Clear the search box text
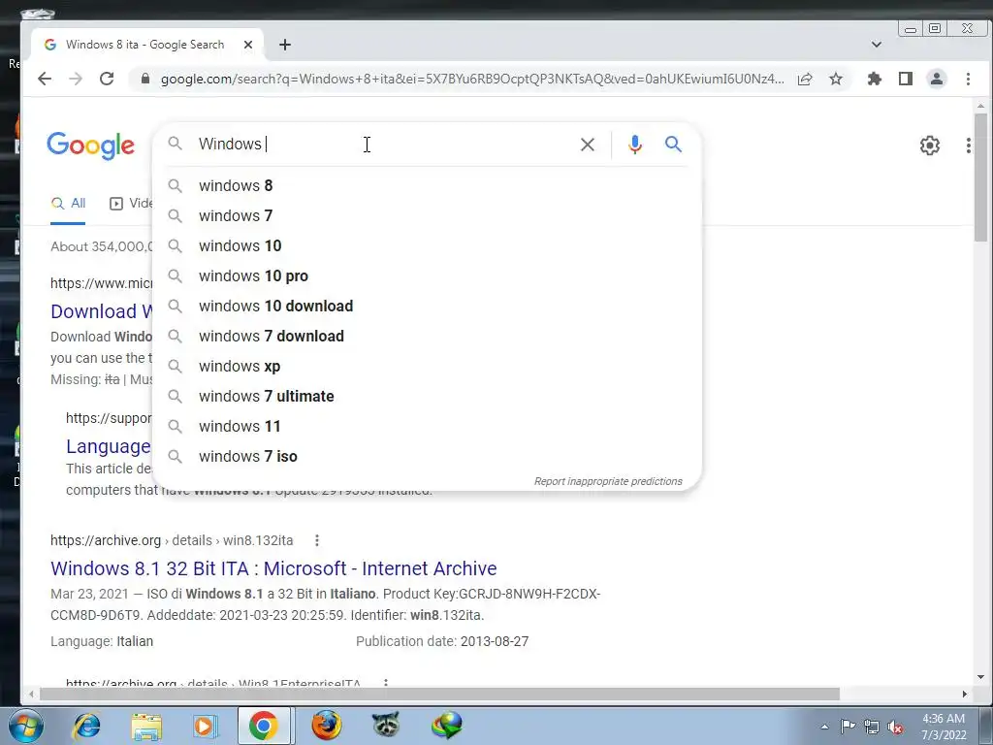This screenshot has width=993, height=745. tap(588, 145)
